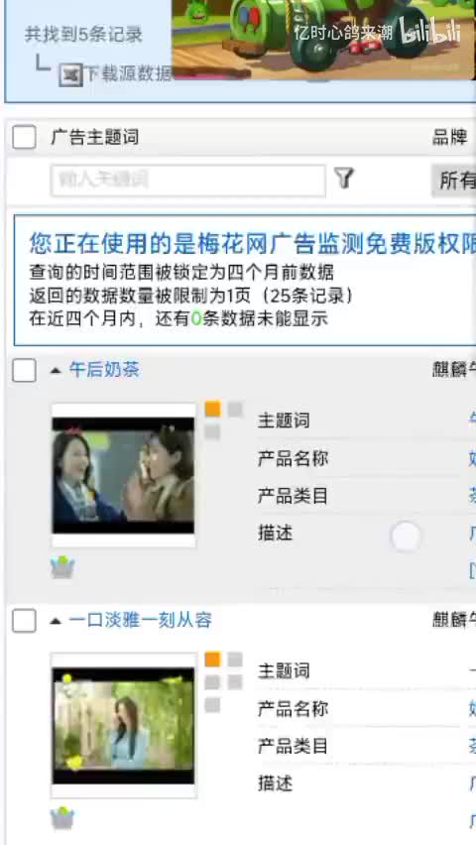Screen dimensions: 476x845
Task: Open the 午后奶茶 ad video thumbnail
Action: click(x=123, y=475)
